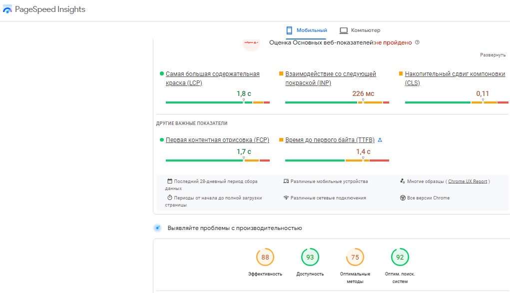This screenshot has height=293, width=510.
Task: Click the green LCP status dot
Action: click(x=162, y=73)
